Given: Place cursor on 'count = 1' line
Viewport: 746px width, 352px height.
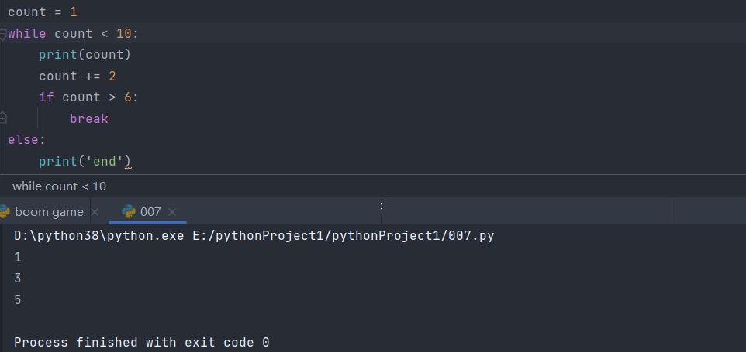Looking at the screenshot, I should [x=43, y=13].
